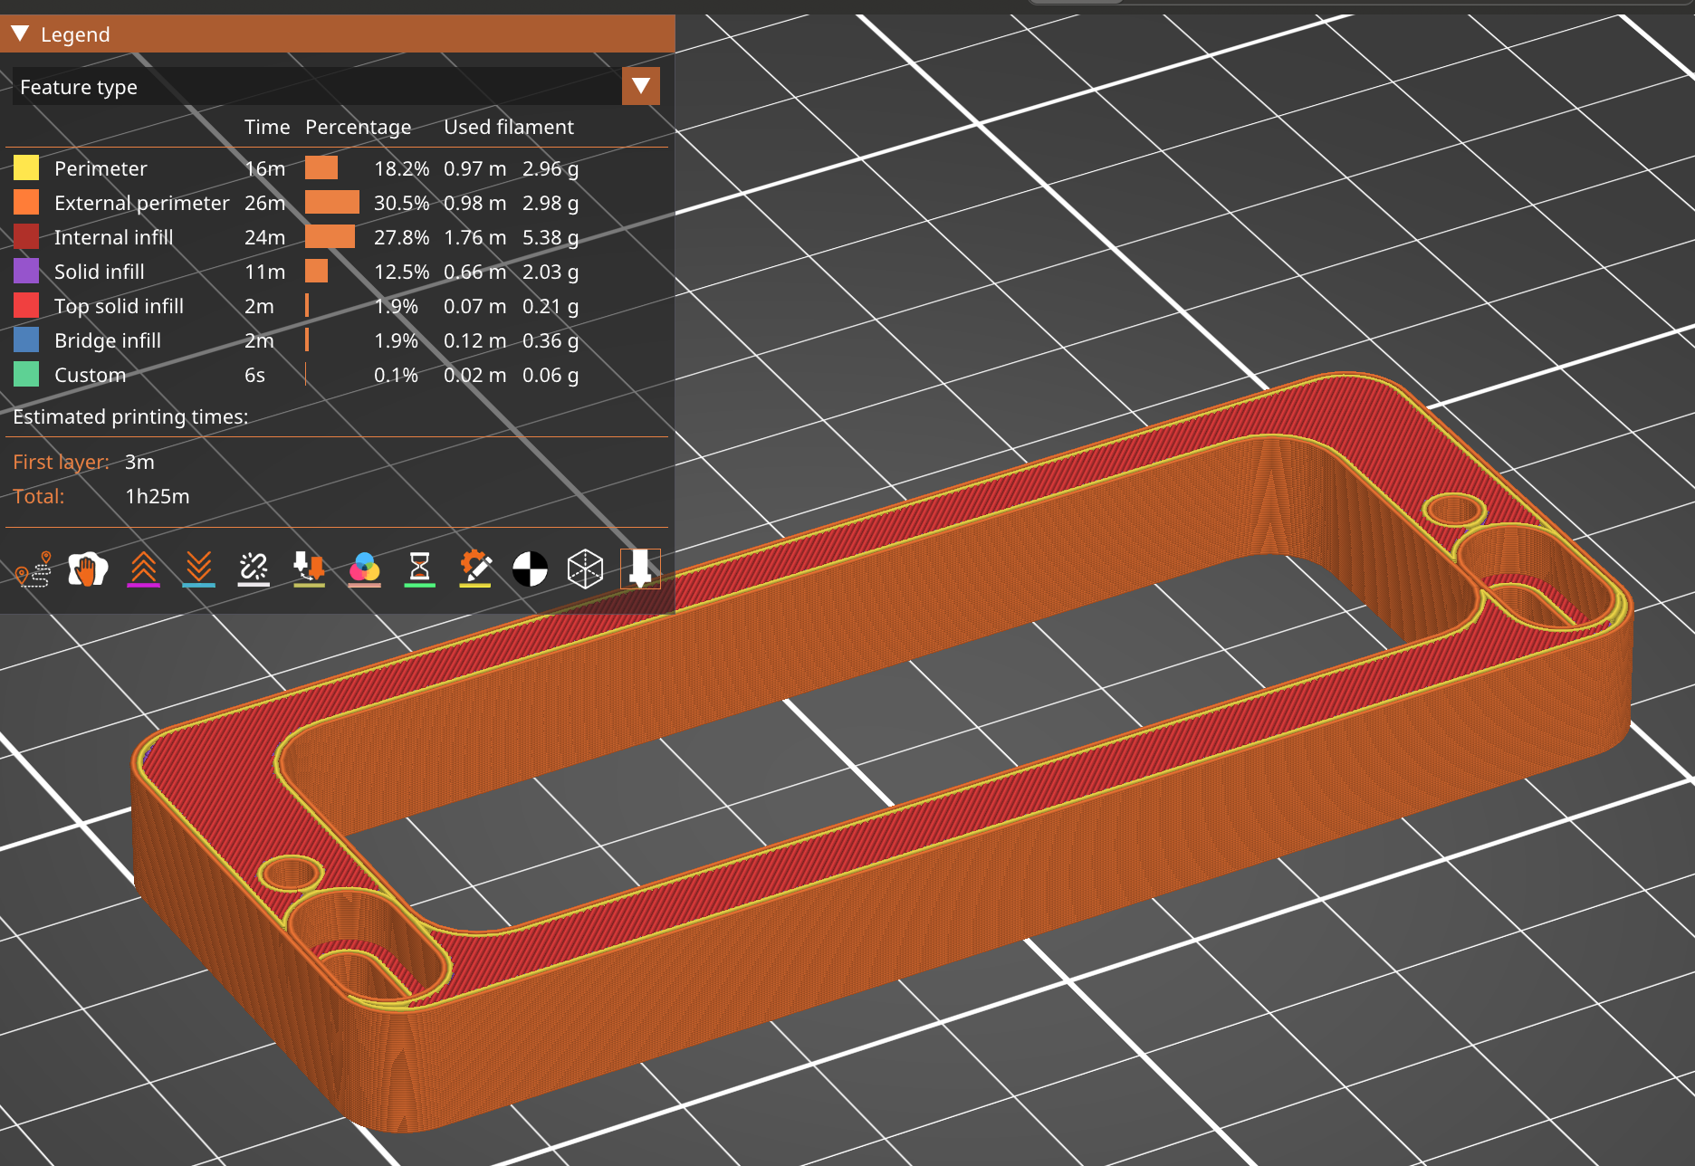Toggle retractions up-arrows icon
This screenshot has width=1695, height=1166.
(144, 569)
